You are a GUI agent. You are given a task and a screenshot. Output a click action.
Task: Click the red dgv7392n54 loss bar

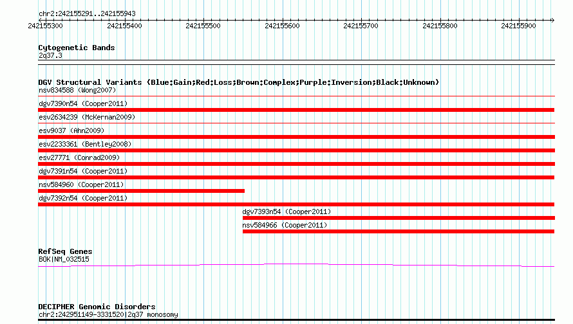click(296, 204)
